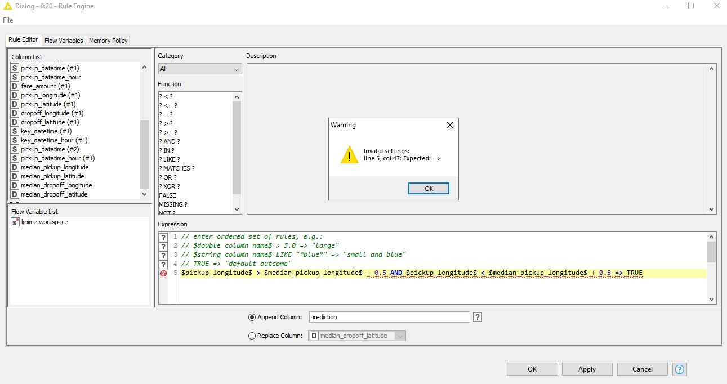Click the red error icon on line 5
This screenshot has width=727, height=384.
pyautogui.click(x=163, y=273)
